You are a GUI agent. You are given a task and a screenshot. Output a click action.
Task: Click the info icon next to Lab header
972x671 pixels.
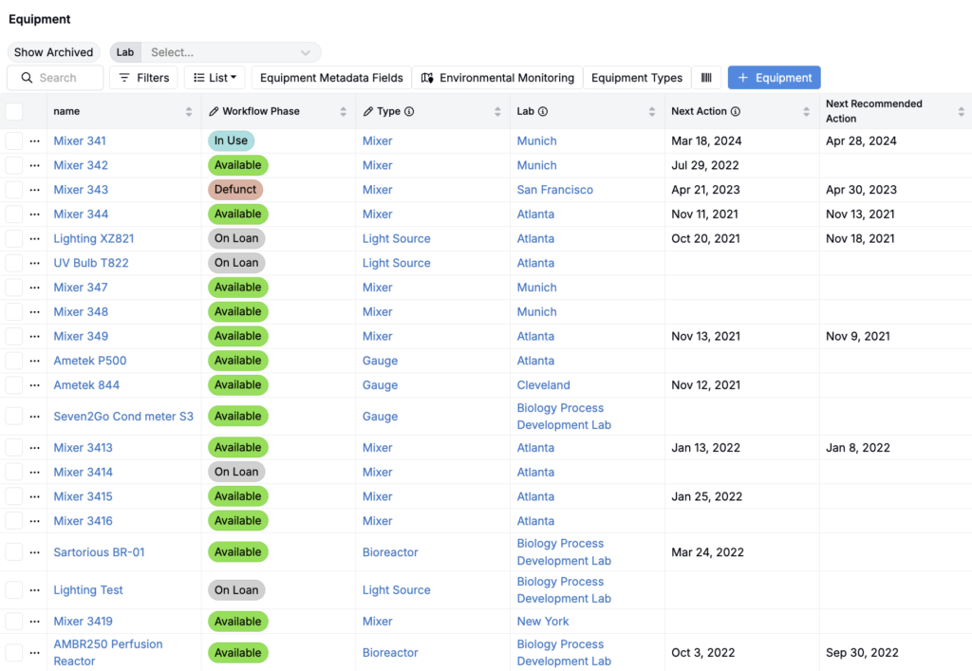click(x=543, y=112)
